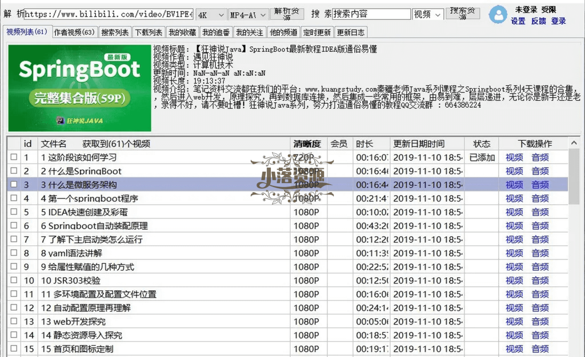The height and width of the screenshot is (357, 585).
Task: Tick the checkbox for row 2
Action: click(x=14, y=171)
